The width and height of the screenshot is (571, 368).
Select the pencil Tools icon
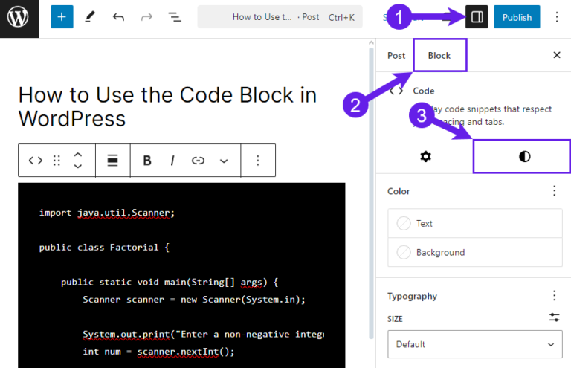coord(90,17)
